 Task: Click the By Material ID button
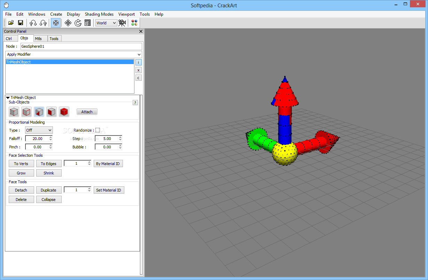(108, 164)
